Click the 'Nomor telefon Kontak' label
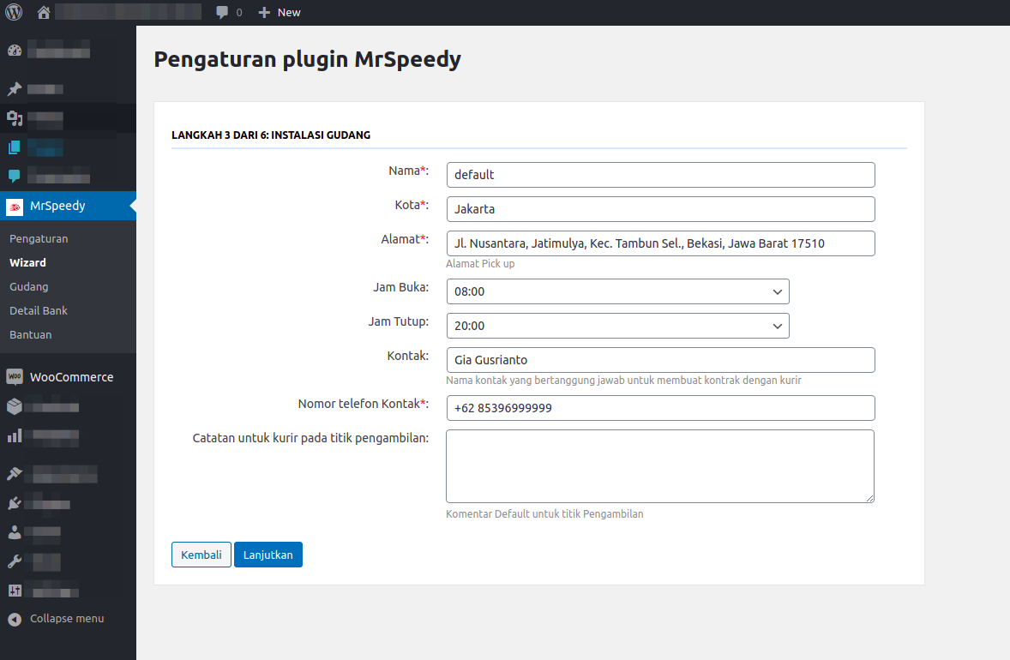 coord(364,404)
